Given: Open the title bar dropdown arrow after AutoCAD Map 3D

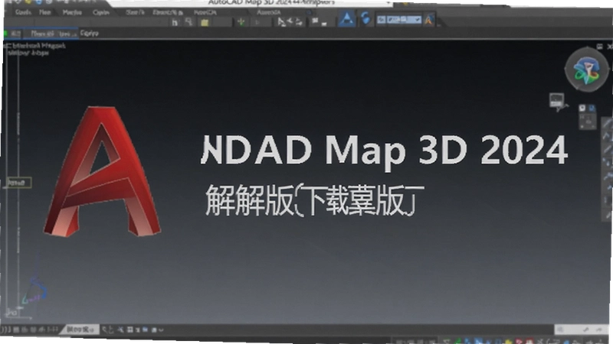Looking at the screenshot, I should [388, 3].
